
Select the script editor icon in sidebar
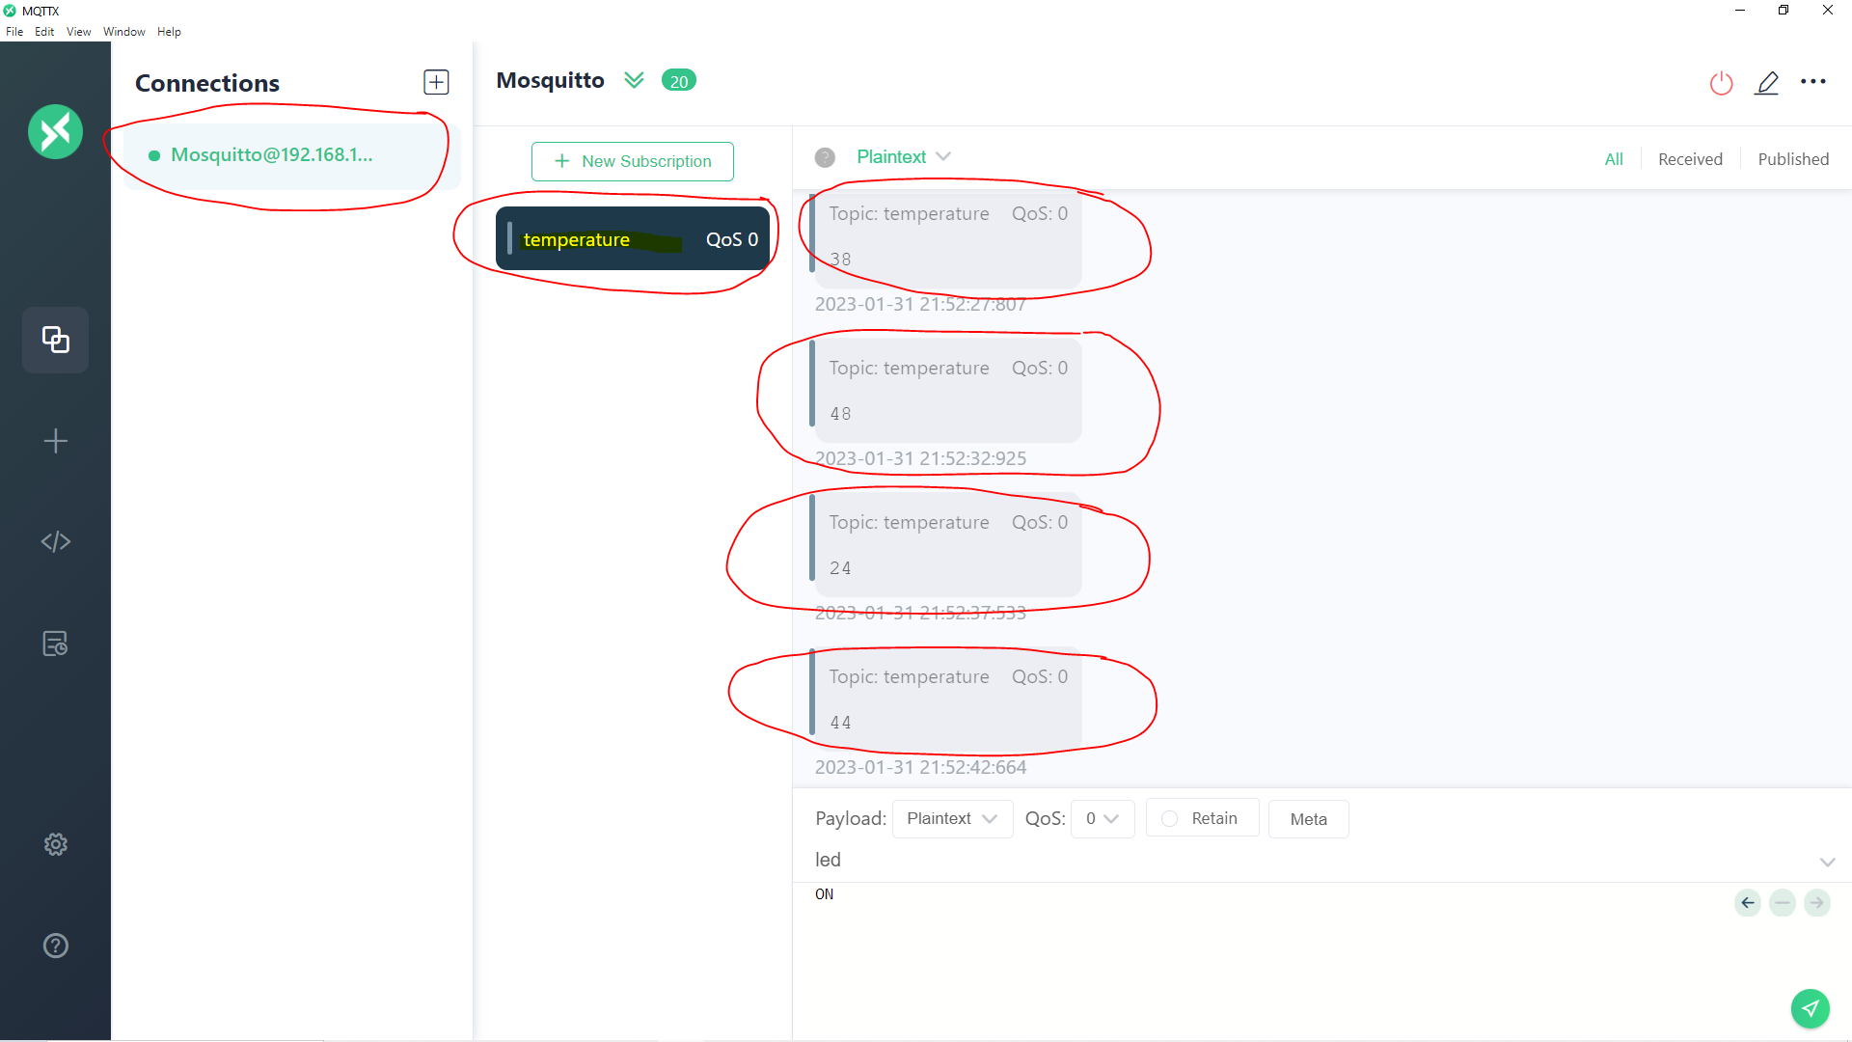[55, 542]
